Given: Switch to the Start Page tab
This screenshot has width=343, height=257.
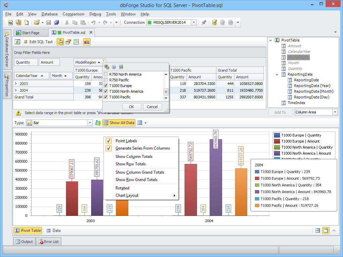Looking at the screenshot, I should pyautogui.click(x=30, y=32).
